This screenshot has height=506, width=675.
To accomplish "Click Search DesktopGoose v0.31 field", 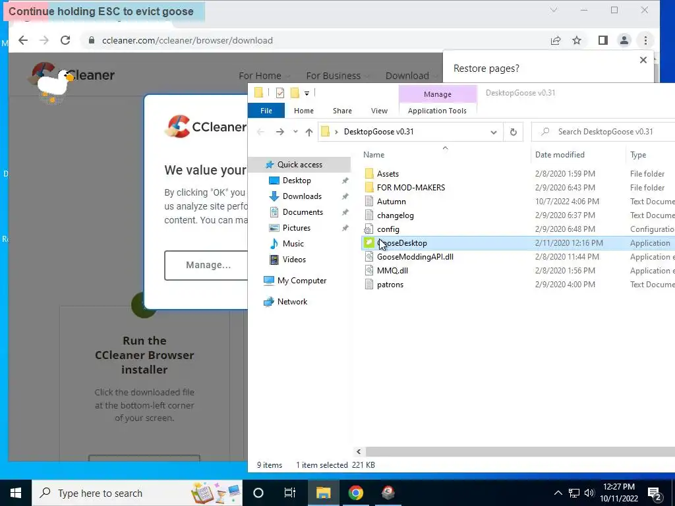I will (603, 132).
